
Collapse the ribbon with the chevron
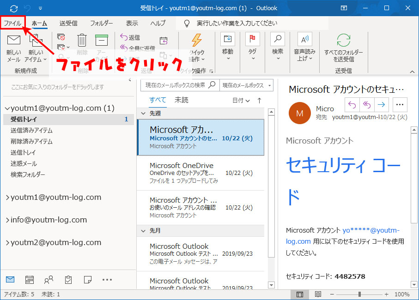pyautogui.click(x=413, y=72)
